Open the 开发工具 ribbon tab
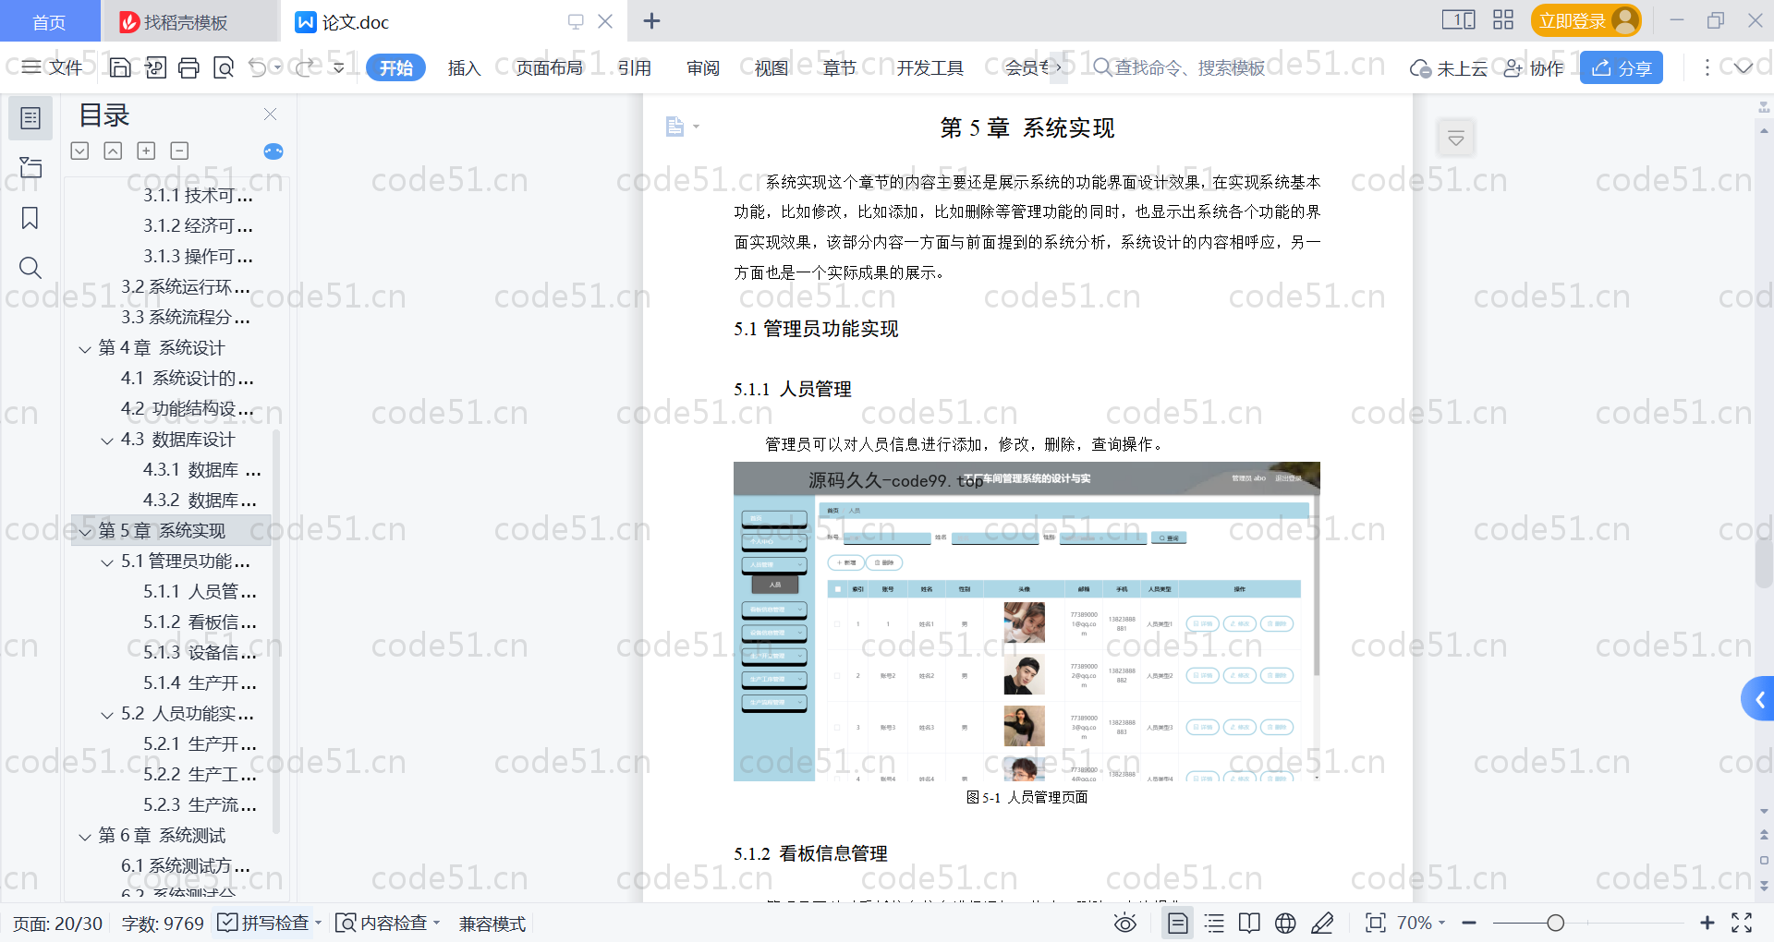This screenshot has height=942, width=1774. [930, 67]
